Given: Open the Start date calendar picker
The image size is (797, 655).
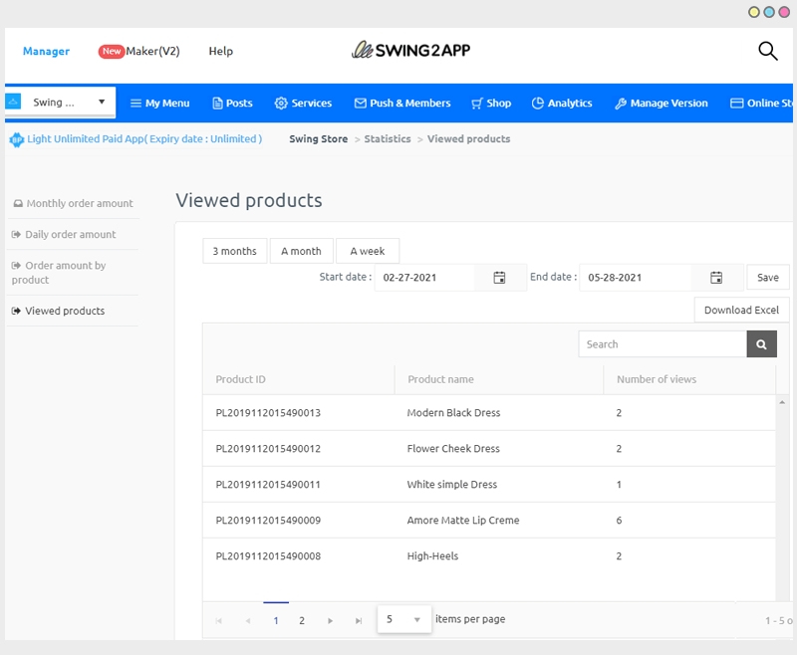Looking at the screenshot, I should (x=499, y=278).
